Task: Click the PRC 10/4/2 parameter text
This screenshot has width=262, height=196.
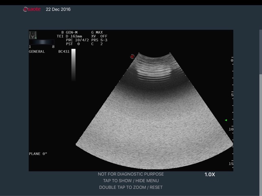Action: pyautogui.click(x=77, y=40)
